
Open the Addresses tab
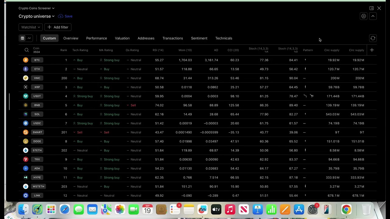click(x=146, y=38)
